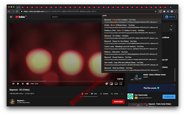Image resolution: width=185 pixels, height=115 pixels.
Task: Go back with the browser back arrow
Action: (x=9, y=11)
